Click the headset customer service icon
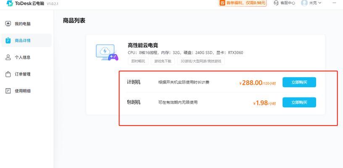The image size is (343, 168). tap(276, 3)
